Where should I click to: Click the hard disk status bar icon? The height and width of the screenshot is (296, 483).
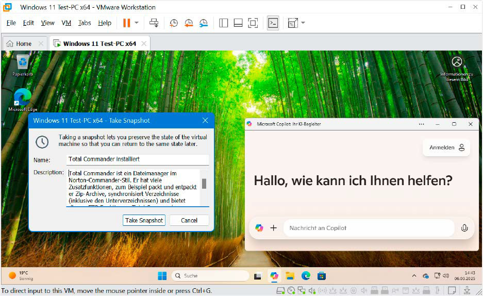click(x=280, y=290)
